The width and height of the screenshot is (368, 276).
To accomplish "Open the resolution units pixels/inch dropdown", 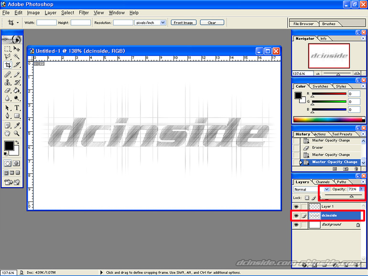I will pos(162,22).
